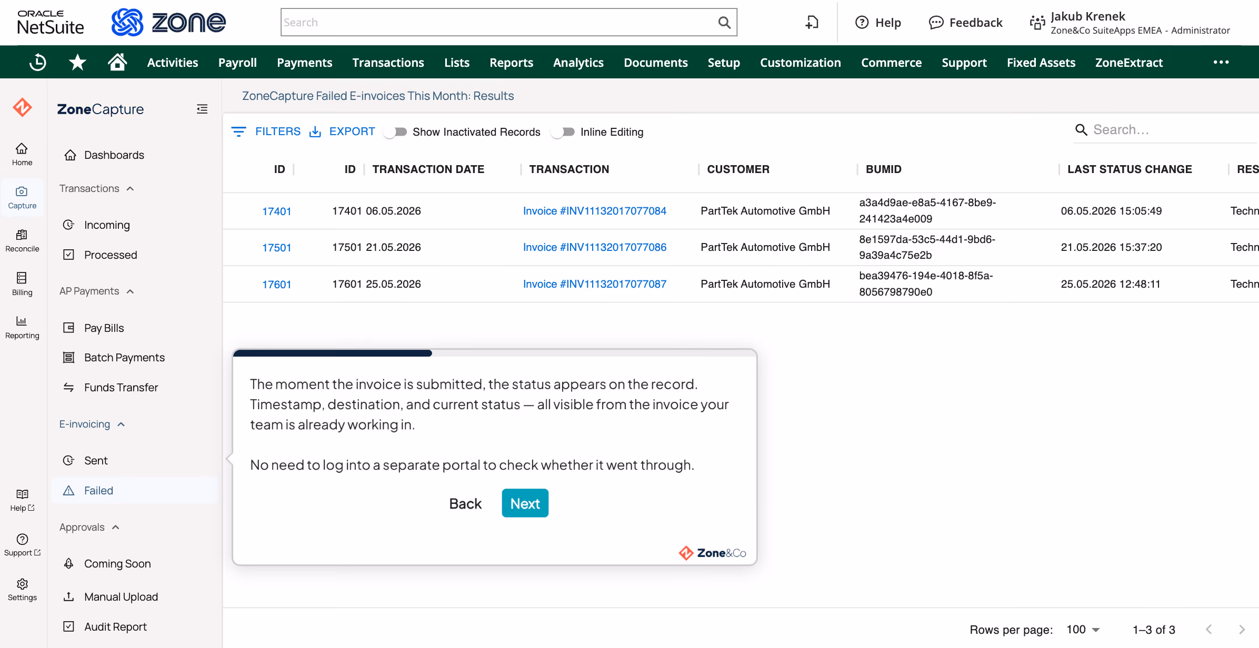1259x648 pixels.
Task: Open the Payroll top menu
Action: [x=237, y=63]
